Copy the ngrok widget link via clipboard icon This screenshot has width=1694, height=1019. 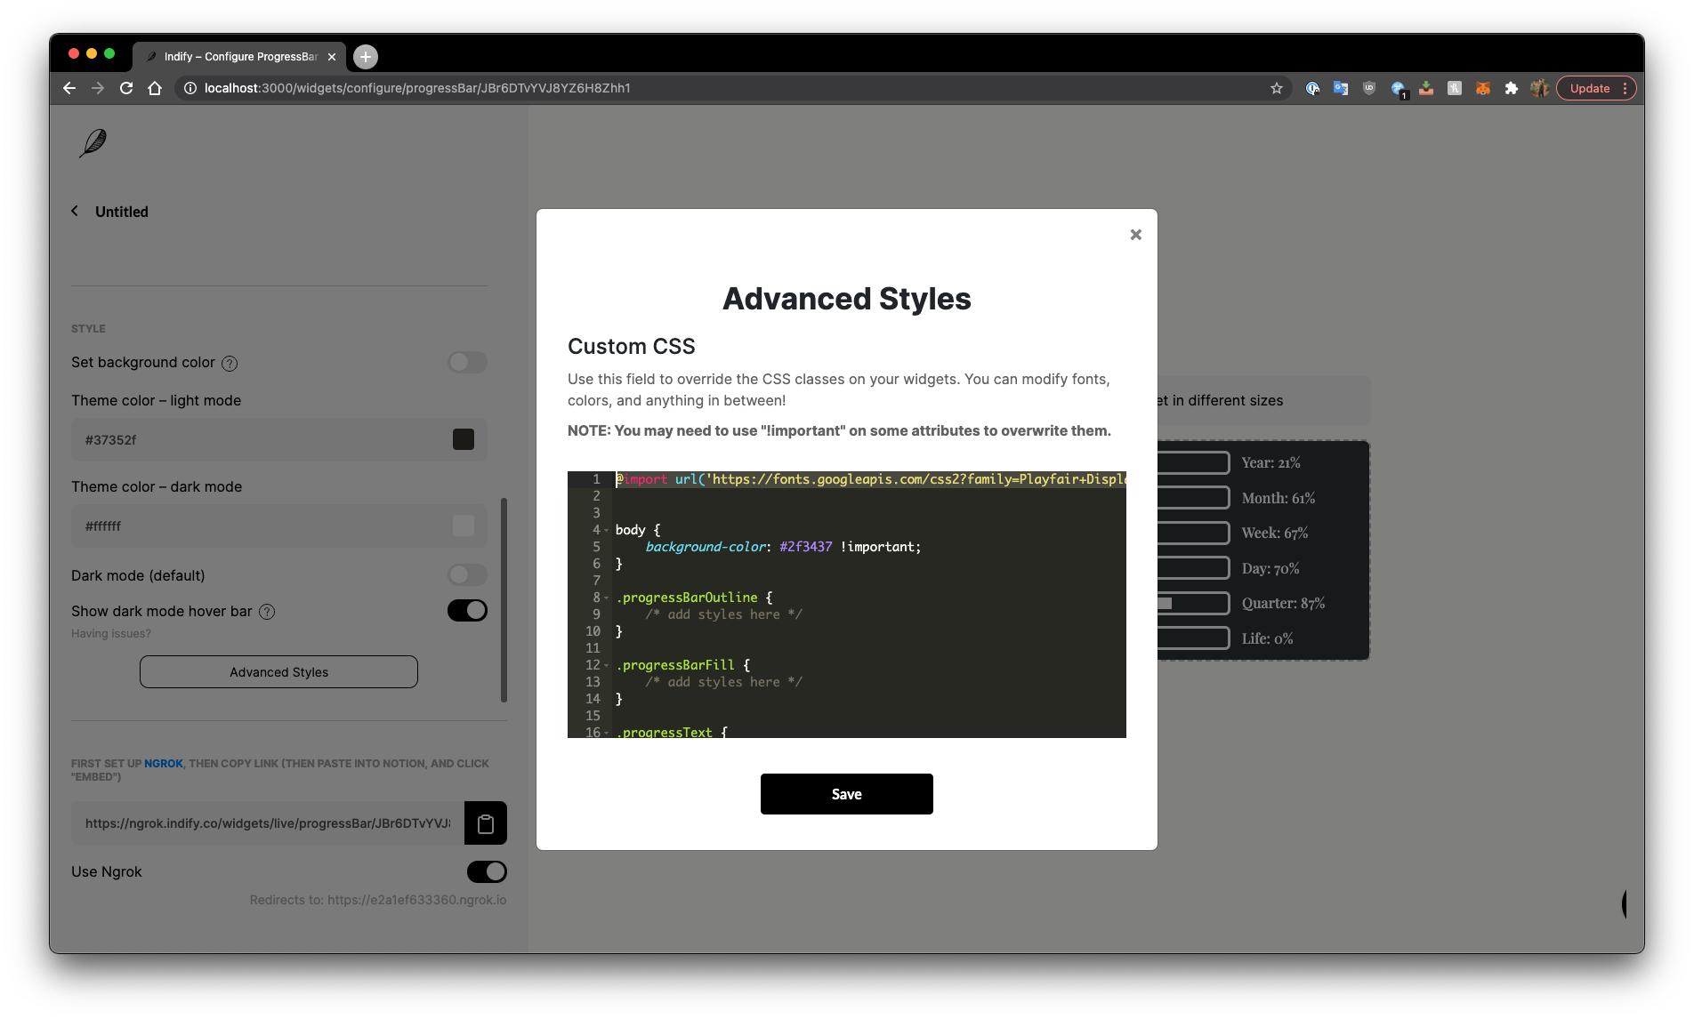(x=486, y=822)
